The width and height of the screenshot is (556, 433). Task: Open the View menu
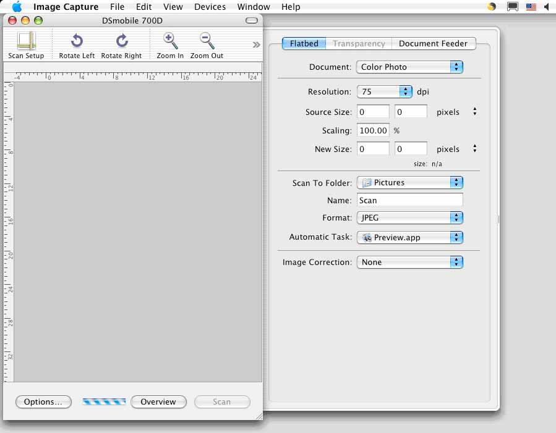click(173, 7)
